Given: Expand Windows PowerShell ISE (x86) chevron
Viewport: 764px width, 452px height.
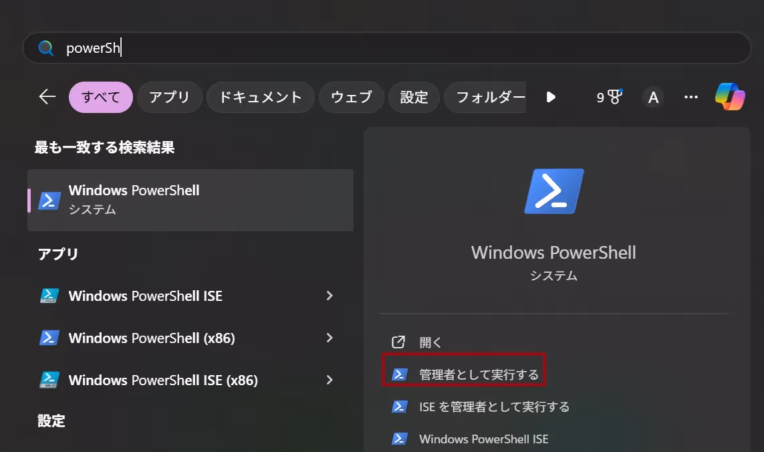Looking at the screenshot, I should pos(330,380).
